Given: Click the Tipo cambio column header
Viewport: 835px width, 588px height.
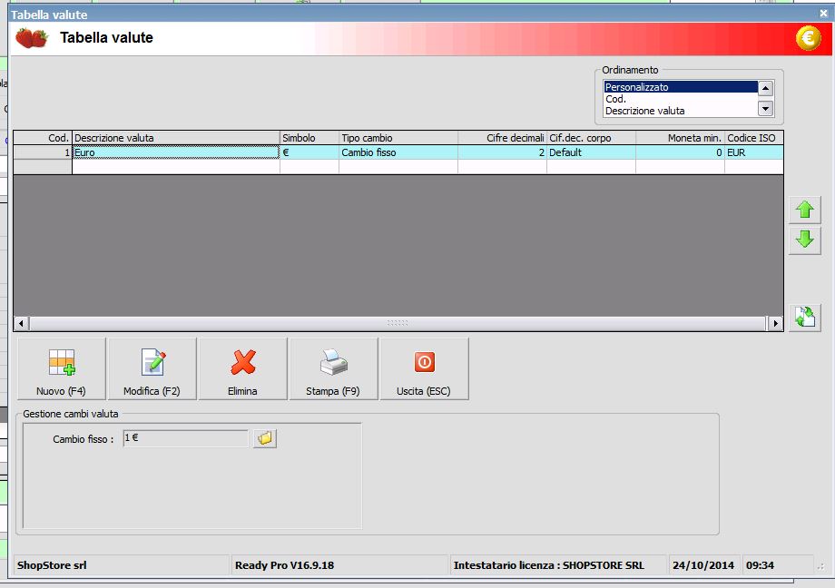Looking at the screenshot, I should (398, 138).
